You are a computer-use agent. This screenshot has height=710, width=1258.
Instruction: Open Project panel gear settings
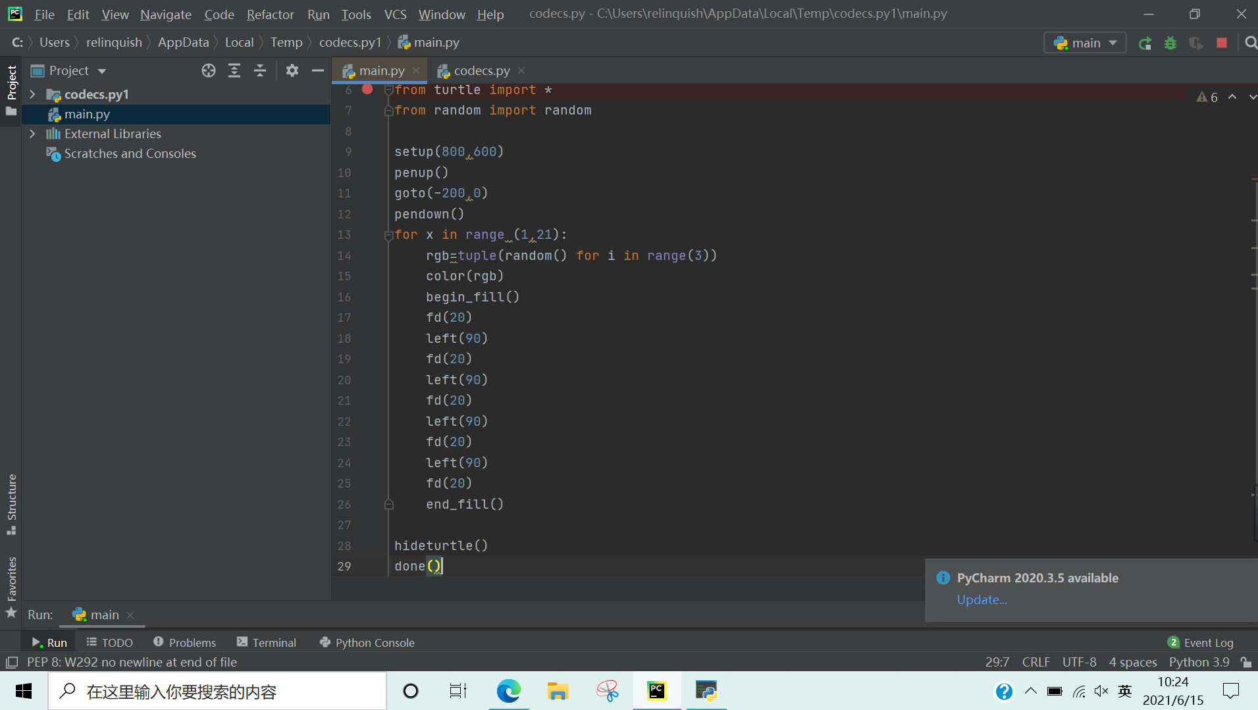click(x=292, y=70)
